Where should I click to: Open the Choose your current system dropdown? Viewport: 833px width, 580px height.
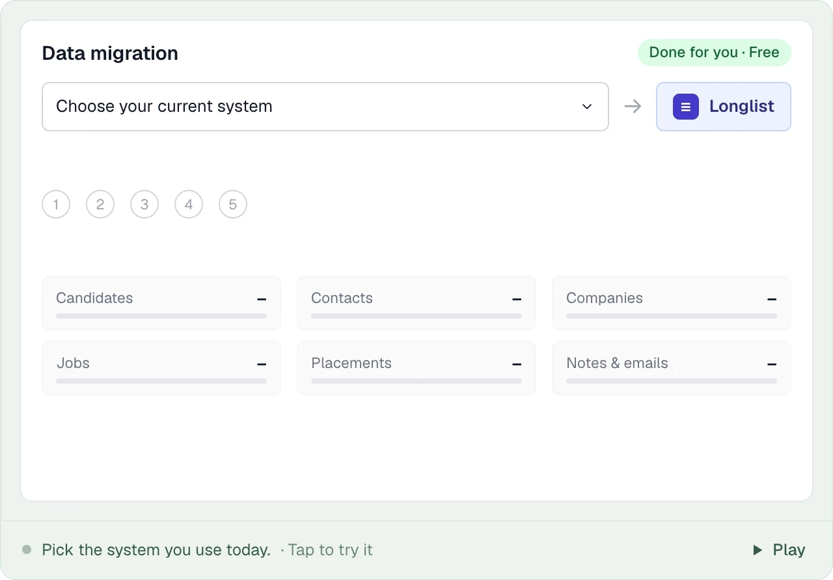pos(325,107)
